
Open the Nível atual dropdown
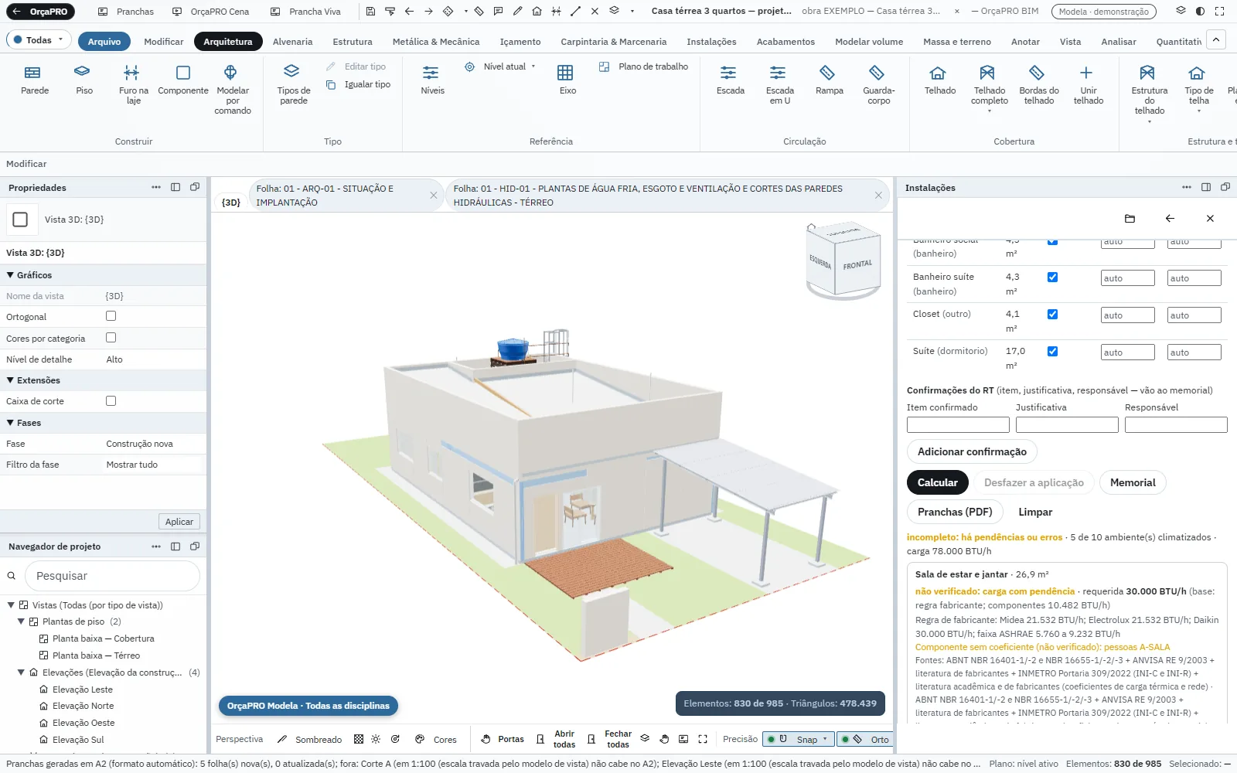point(500,66)
